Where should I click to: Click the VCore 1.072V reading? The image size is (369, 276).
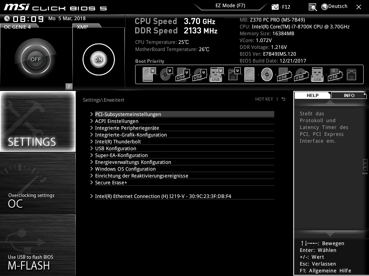pyautogui.click(x=255, y=40)
